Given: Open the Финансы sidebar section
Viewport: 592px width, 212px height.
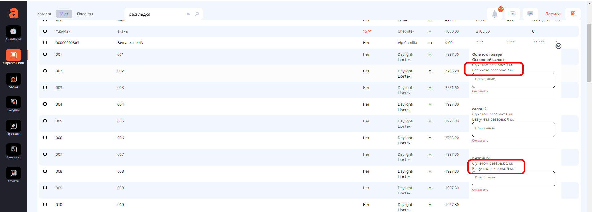Looking at the screenshot, I should coord(14,150).
